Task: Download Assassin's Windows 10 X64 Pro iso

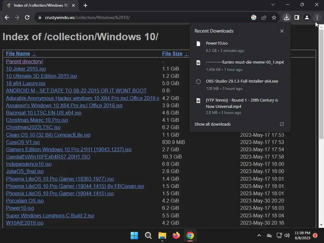Action: click(x=64, y=106)
